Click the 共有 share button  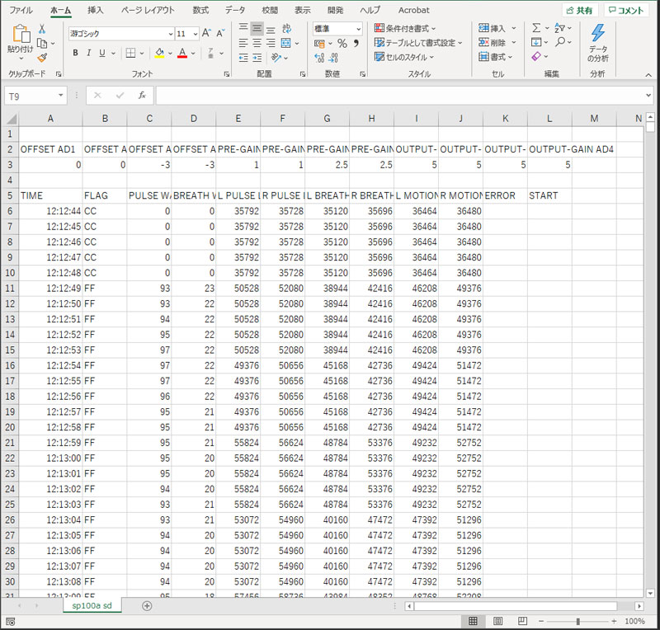click(x=578, y=10)
